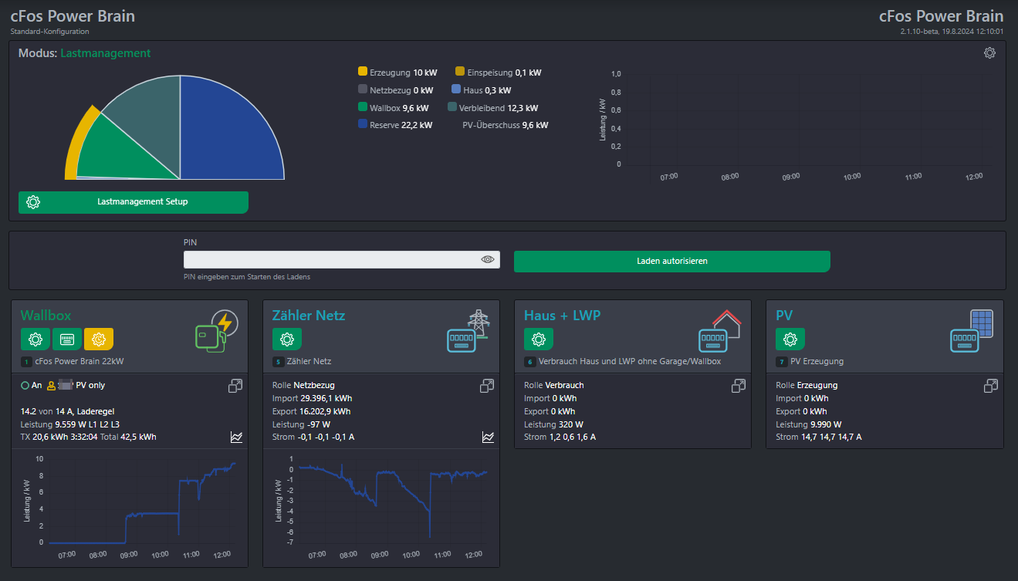Open Lastmanagement Setup
Viewport: 1018px width, 581px height.
click(134, 202)
